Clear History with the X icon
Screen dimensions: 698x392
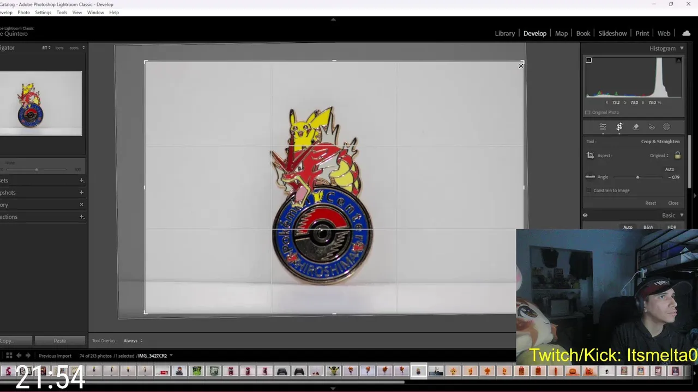pyautogui.click(x=82, y=205)
